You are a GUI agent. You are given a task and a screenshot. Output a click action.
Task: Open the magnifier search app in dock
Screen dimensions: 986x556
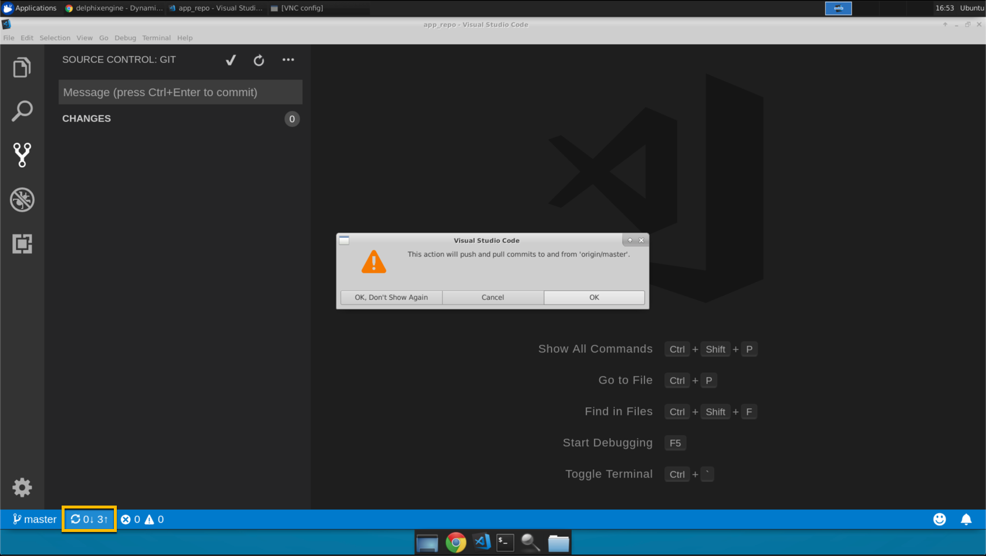pyautogui.click(x=531, y=543)
